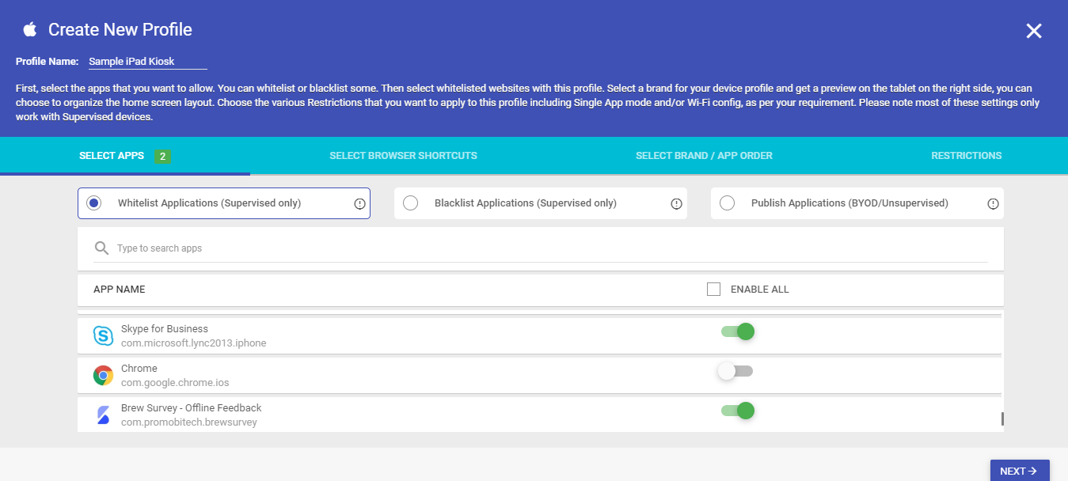Screen dimensions: 1068x481
Task: Select Publish Applications radio button
Action: [x=727, y=203]
